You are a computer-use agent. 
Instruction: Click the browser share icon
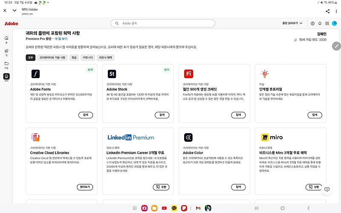(x=327, y=12)
